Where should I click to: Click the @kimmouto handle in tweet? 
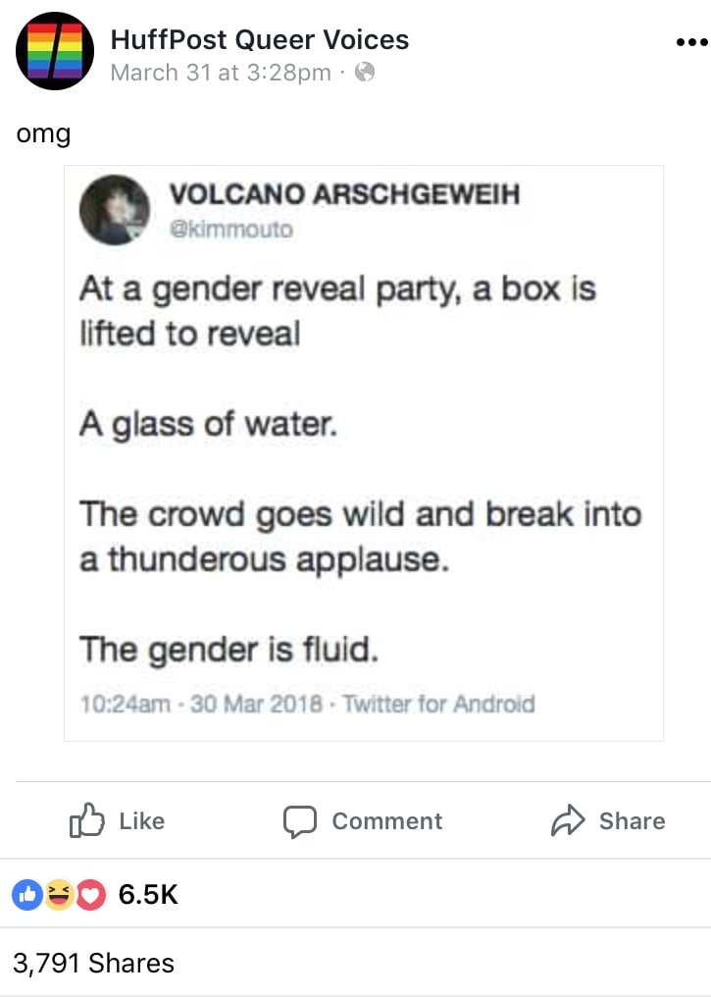(231, 230)
